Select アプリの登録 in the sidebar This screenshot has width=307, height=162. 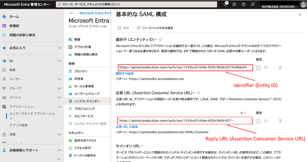click(19, 125)
